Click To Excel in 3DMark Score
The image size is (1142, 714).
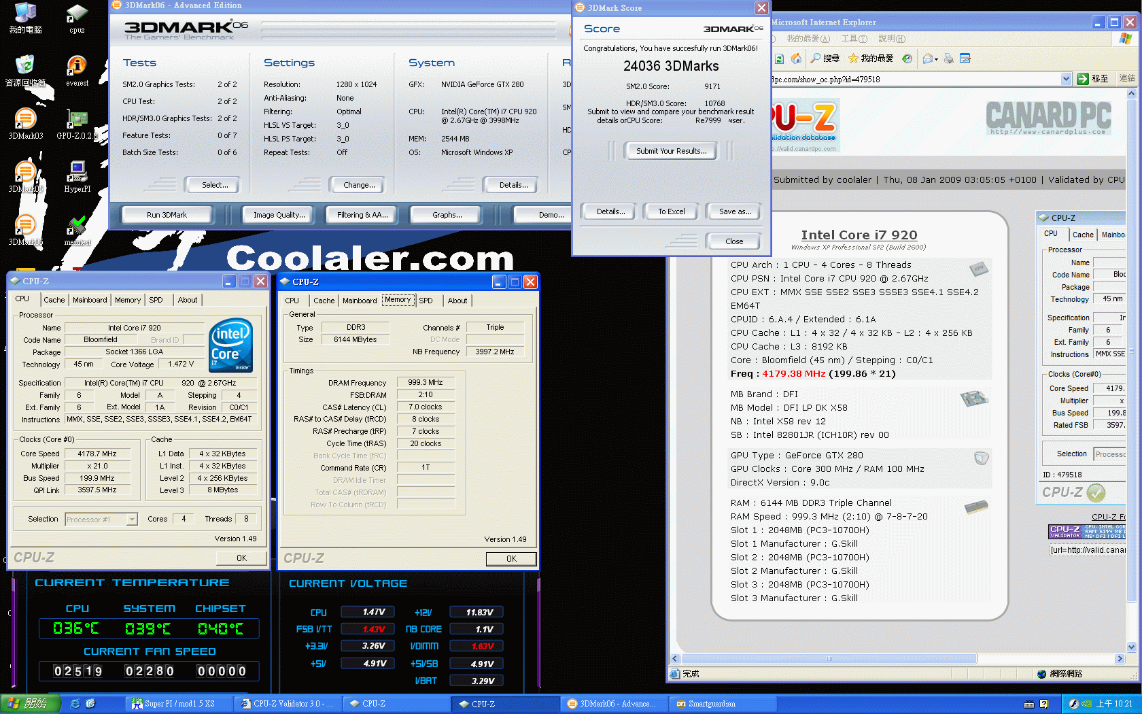[671, 211]
